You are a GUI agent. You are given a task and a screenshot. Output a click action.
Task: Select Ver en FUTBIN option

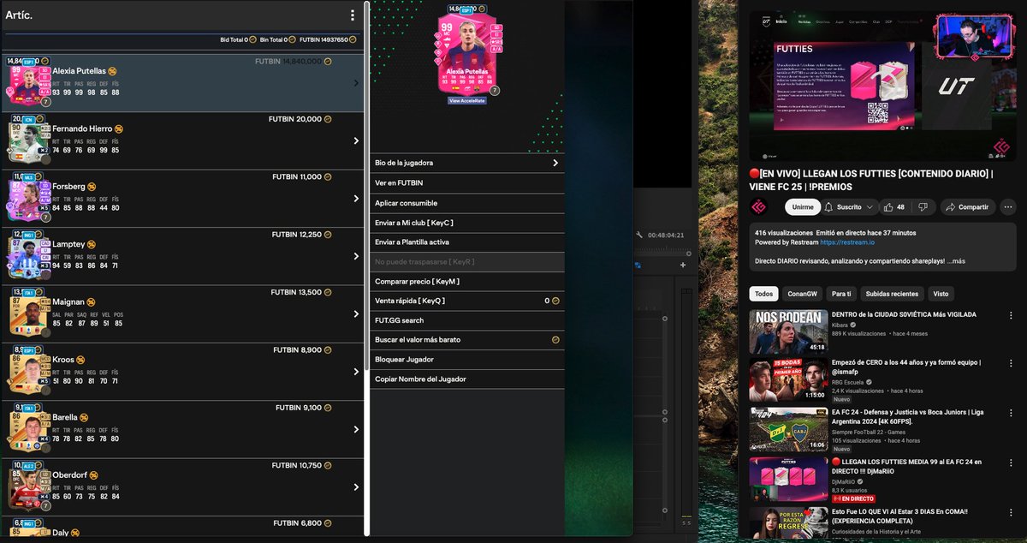467,183
